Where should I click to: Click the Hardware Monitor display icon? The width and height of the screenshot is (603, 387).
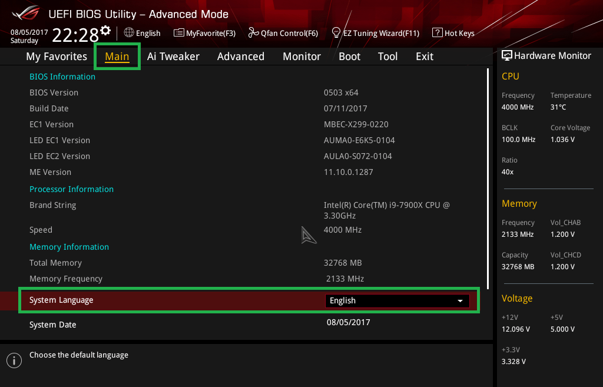pyautogui.click(x=507, y=56)
